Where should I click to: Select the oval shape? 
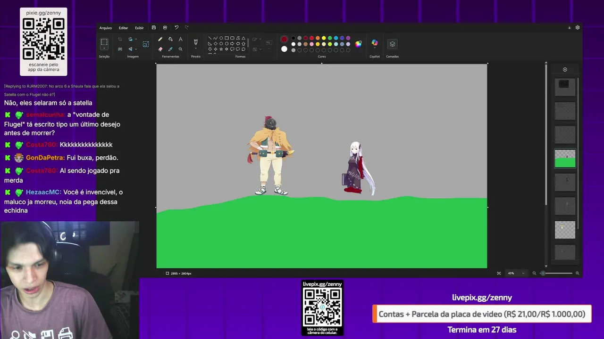click(x=221, y=38)
